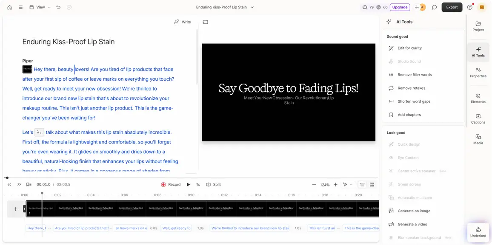Toggle the timeline view layout icon

coord(362,185)
